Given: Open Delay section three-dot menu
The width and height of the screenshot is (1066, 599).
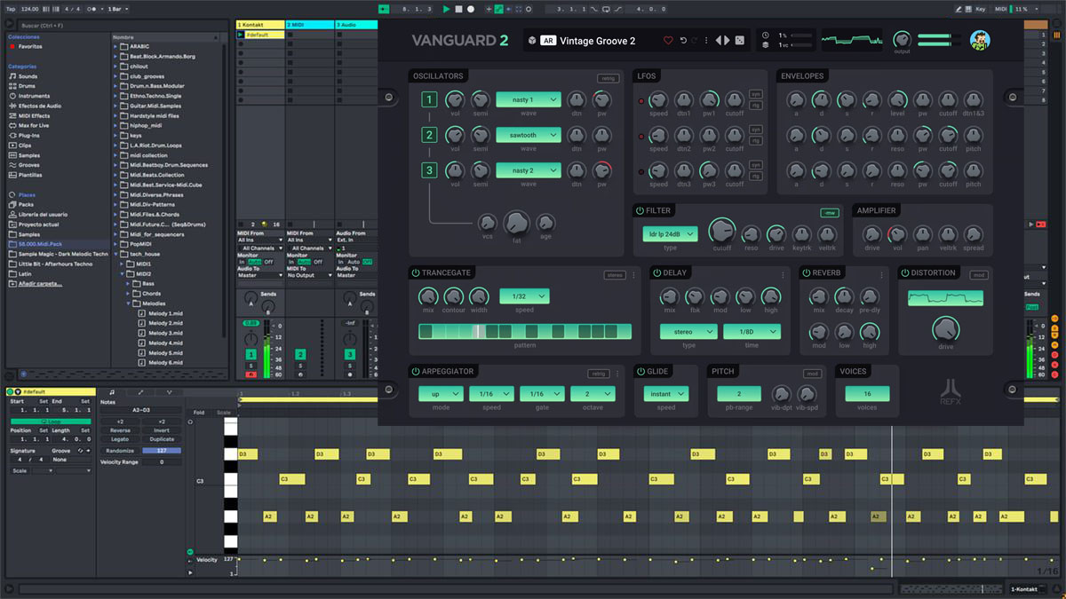Looking at the screenshot, I should [x=783, y=275].
